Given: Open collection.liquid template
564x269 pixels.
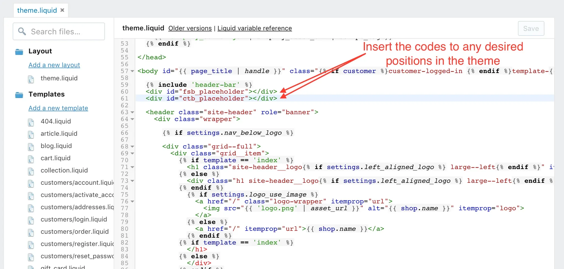Looking at the screenshot, I should [64, 170].
